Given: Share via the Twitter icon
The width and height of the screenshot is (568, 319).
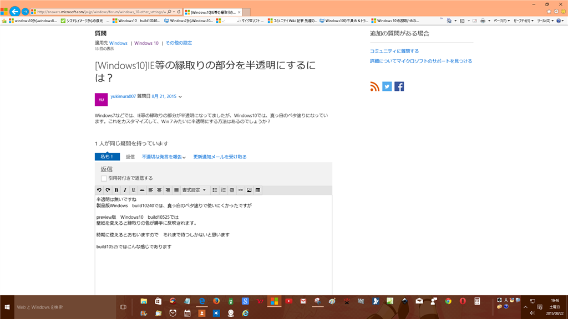Looking at the screenshot, I should click(387, 86).
